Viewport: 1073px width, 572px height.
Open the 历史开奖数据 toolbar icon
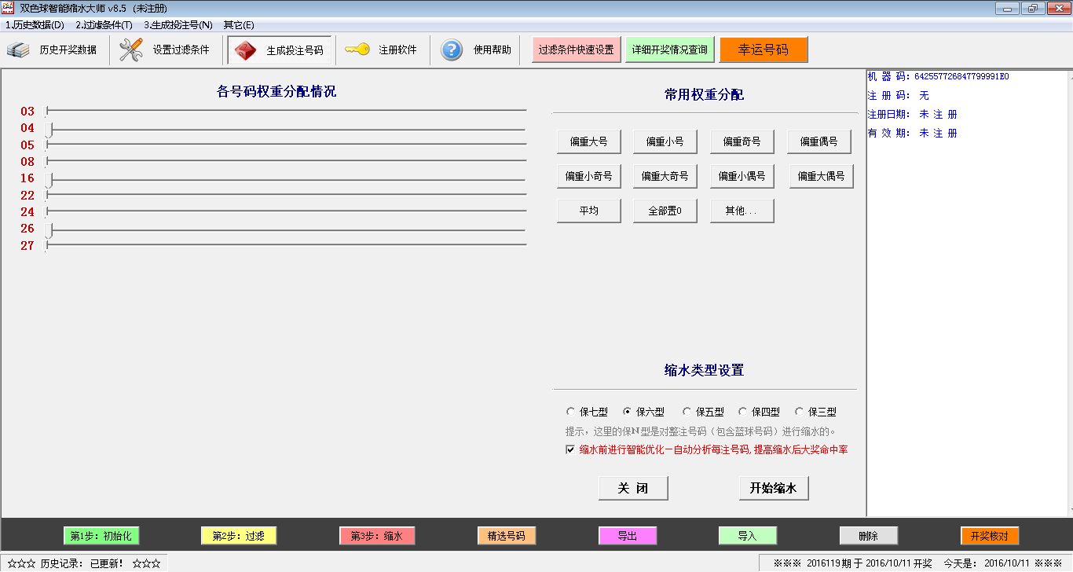(x=18, y=50)
